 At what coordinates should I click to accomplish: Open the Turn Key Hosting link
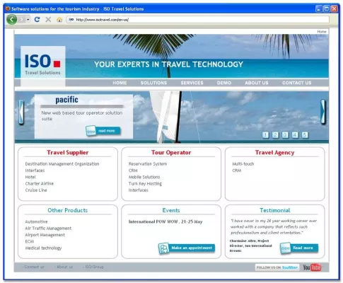click(145, 183)
